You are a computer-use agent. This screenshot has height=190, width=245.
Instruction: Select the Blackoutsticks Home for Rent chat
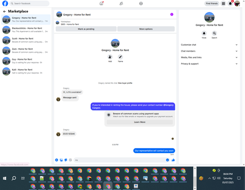tap(26, 30)
